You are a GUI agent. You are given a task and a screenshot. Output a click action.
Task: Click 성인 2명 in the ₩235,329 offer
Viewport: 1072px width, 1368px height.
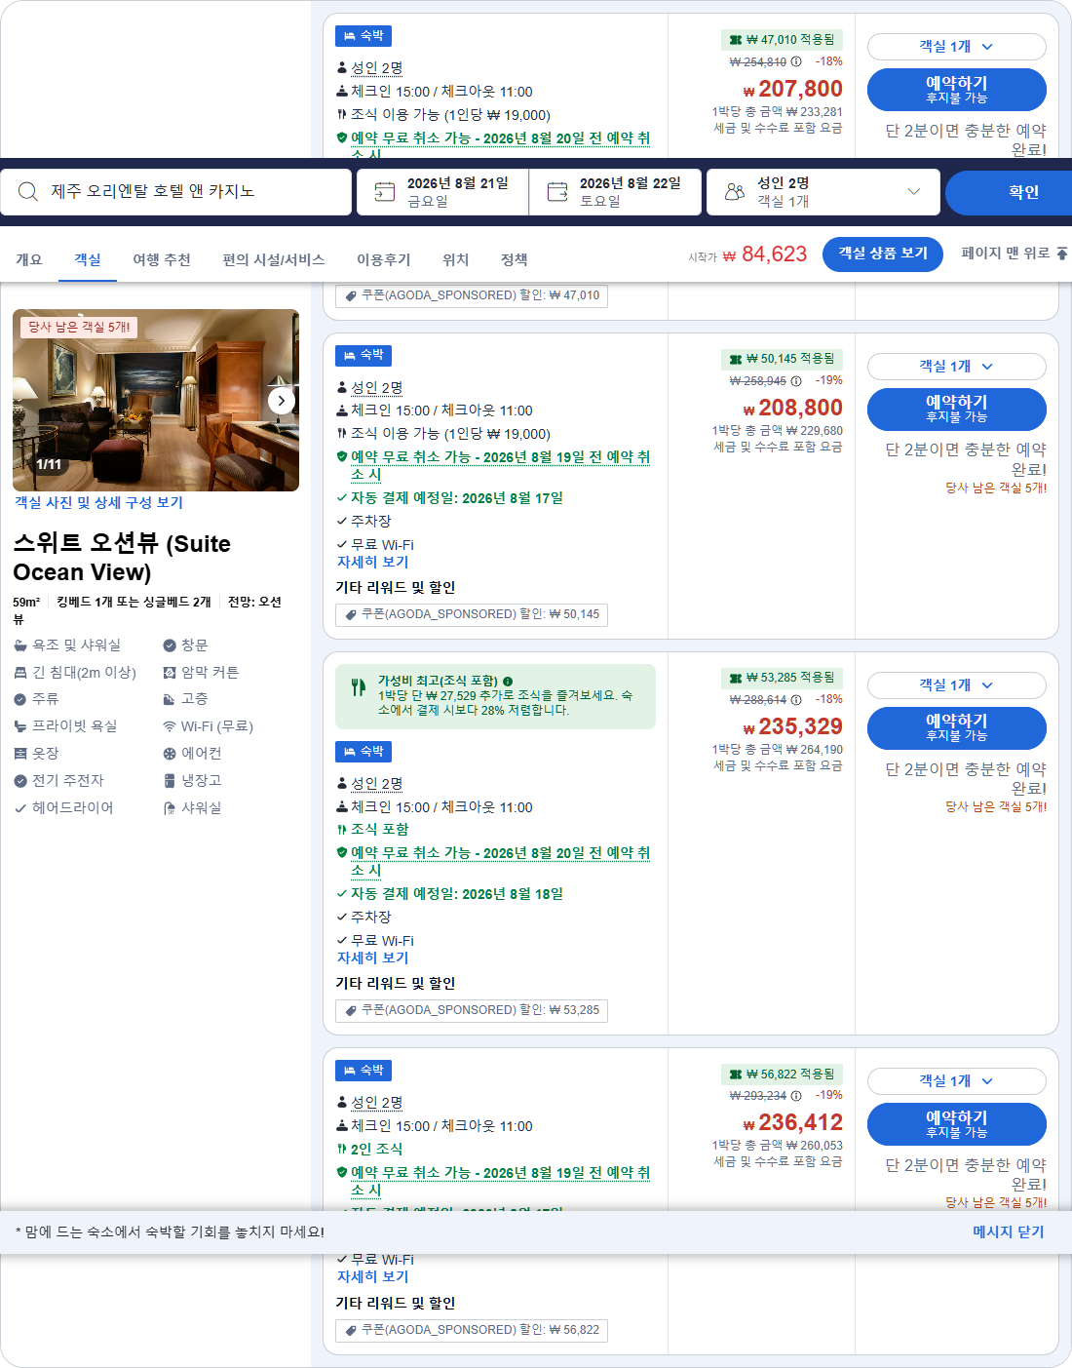377,784
